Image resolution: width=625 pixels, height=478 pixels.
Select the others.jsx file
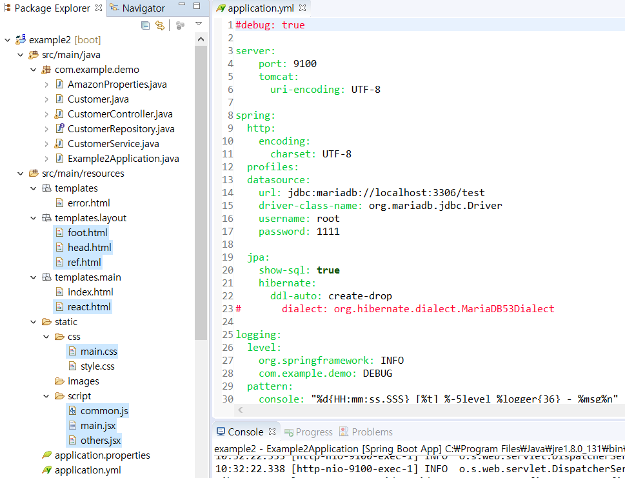tap(101, 441)
